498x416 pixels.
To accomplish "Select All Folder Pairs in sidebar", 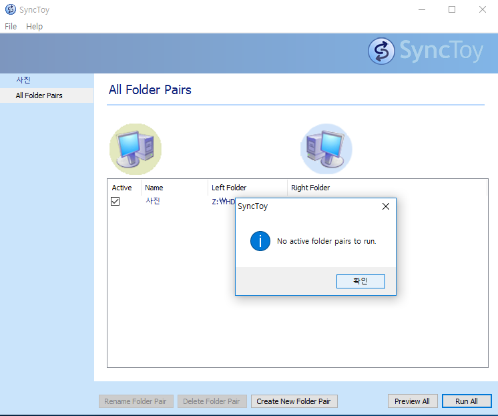I will tap(47, 95).
